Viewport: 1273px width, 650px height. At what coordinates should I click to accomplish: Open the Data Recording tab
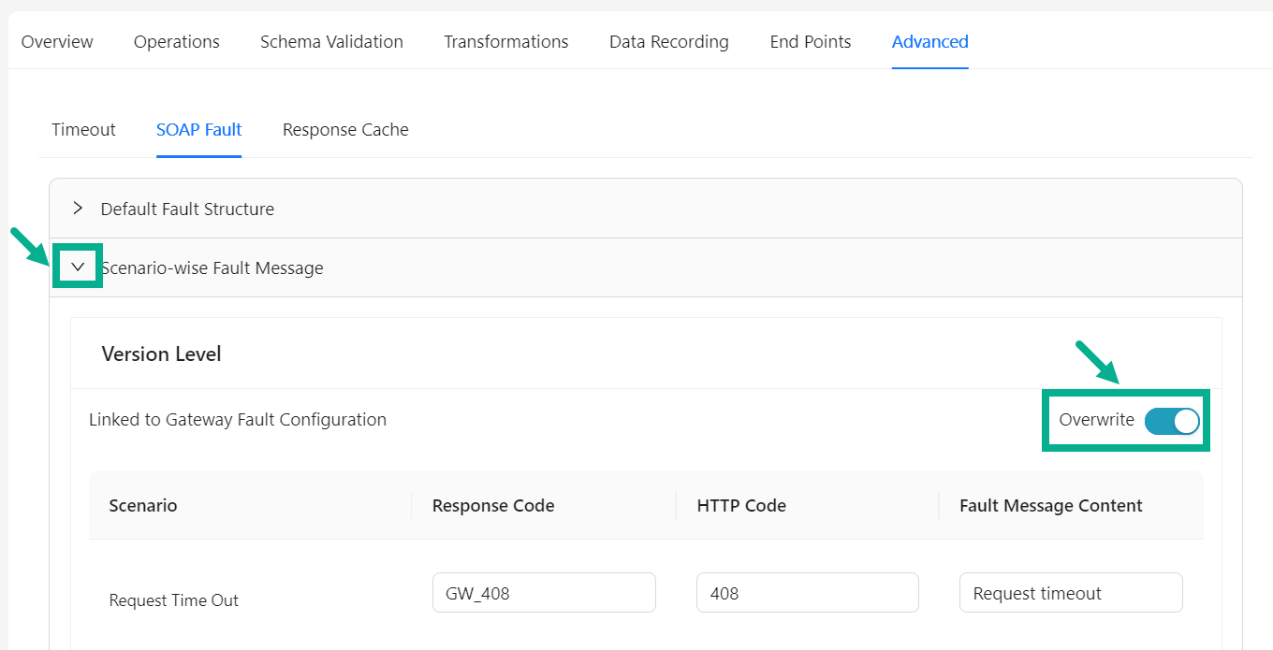pos(668,42)
